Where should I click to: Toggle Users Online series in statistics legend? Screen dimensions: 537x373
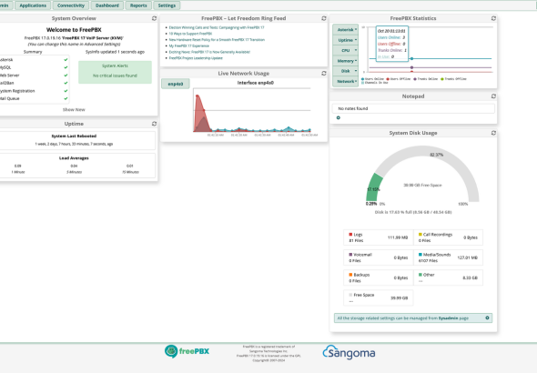372,79
